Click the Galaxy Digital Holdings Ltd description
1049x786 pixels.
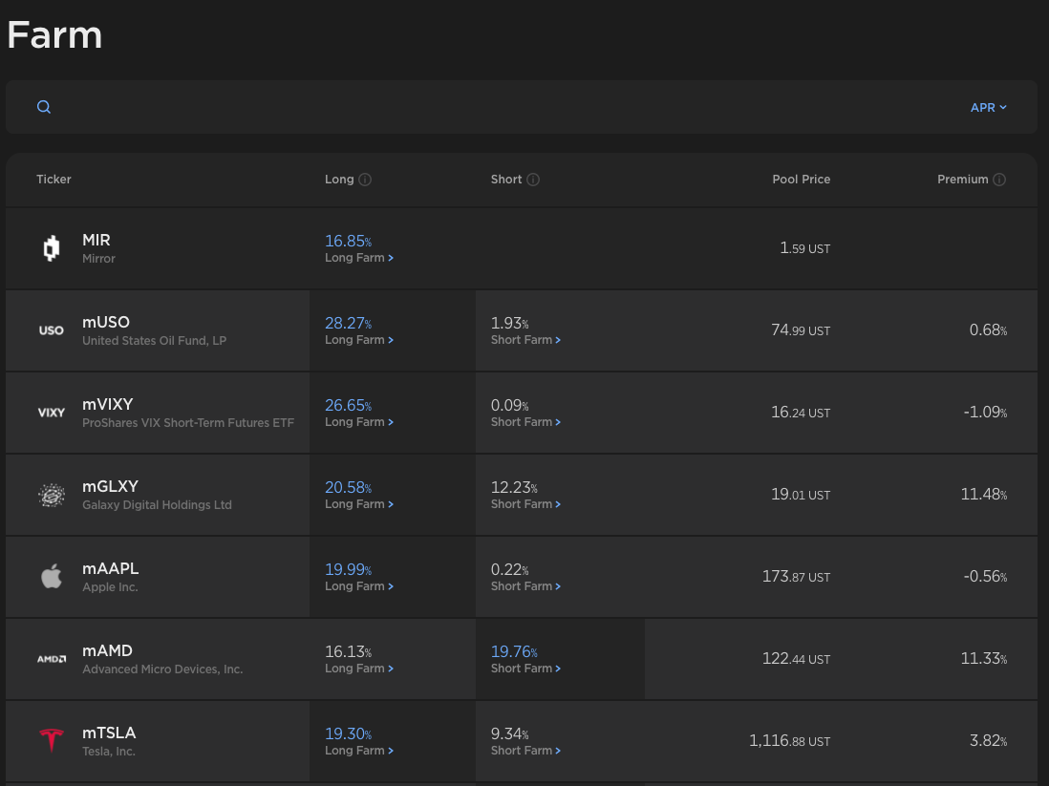158,505
